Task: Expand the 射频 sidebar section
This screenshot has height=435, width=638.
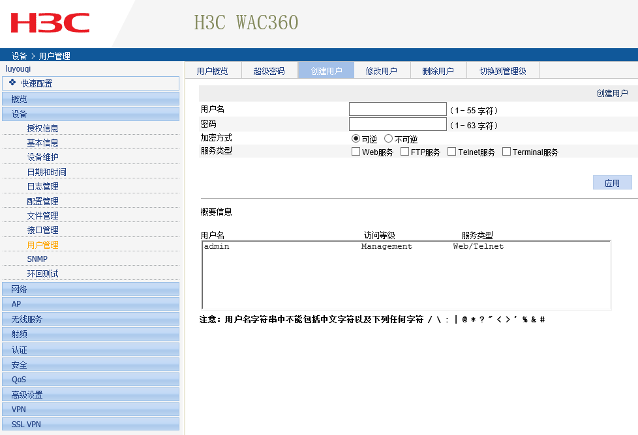Action: pos(90,334)
